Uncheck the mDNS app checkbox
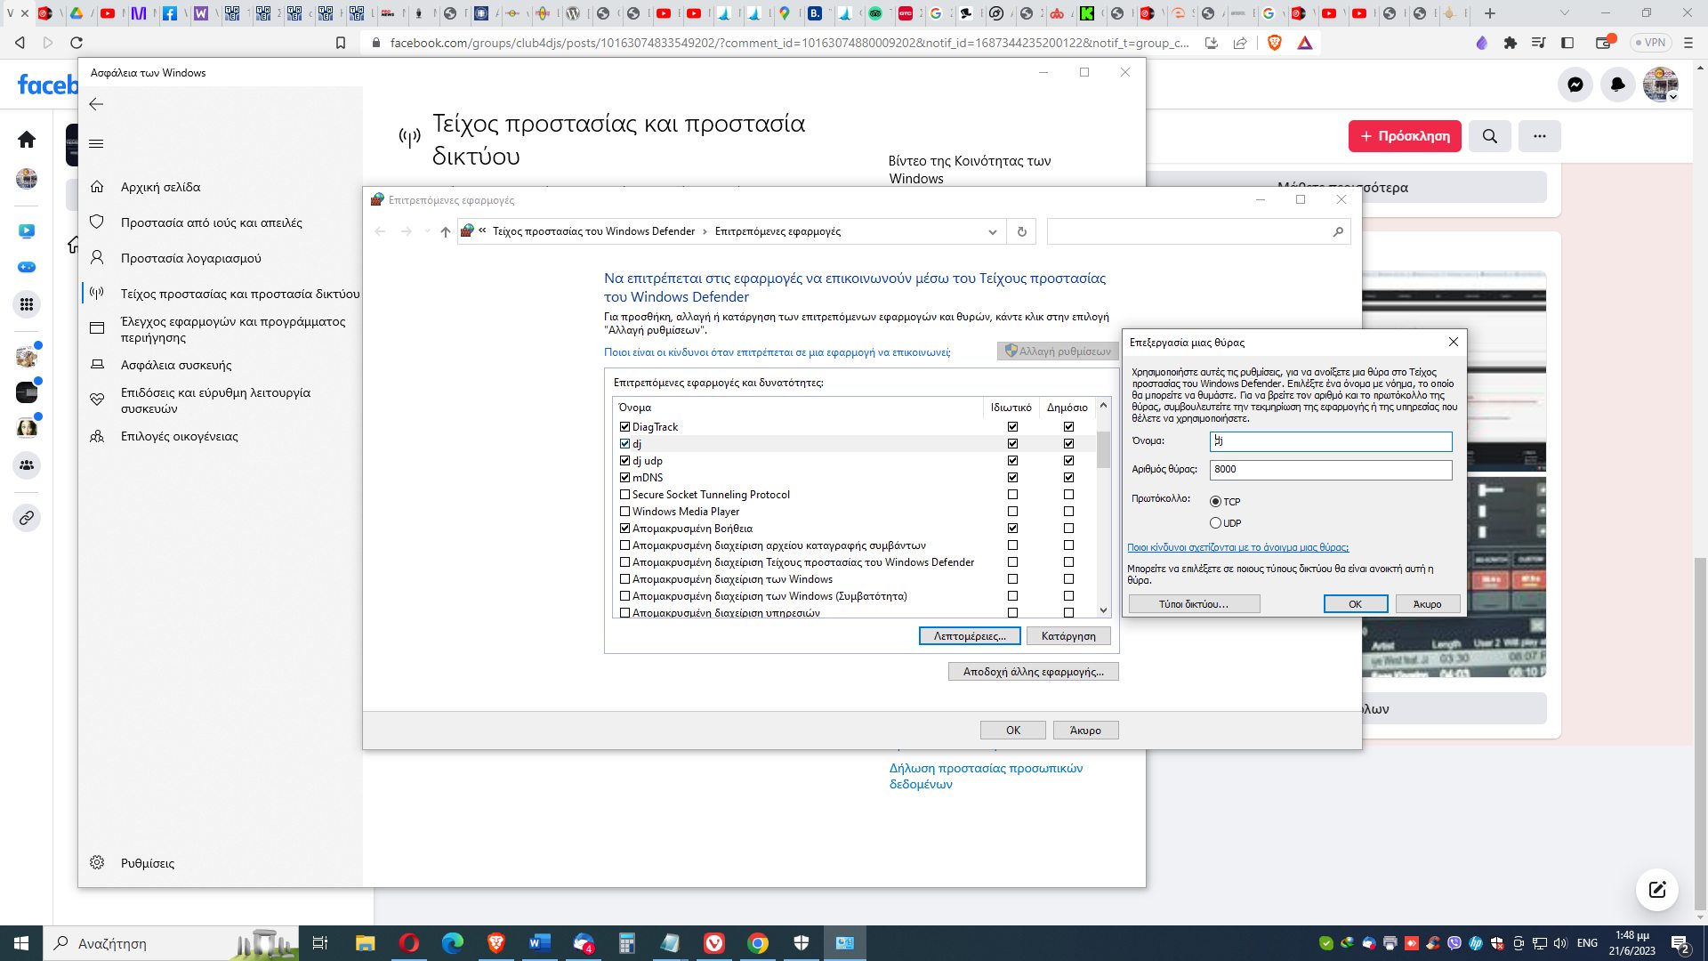 pyautogui.click(x=624, y=478)
